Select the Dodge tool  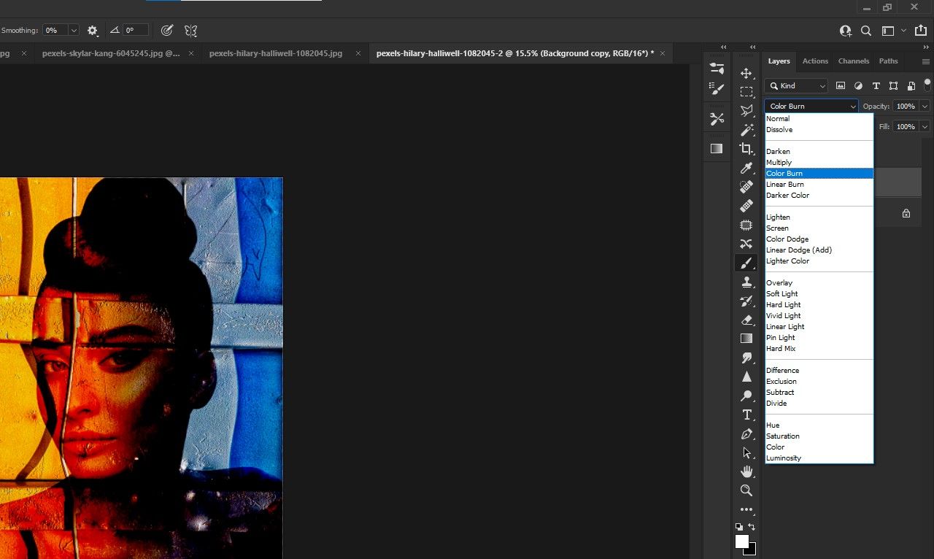point(746,396)
